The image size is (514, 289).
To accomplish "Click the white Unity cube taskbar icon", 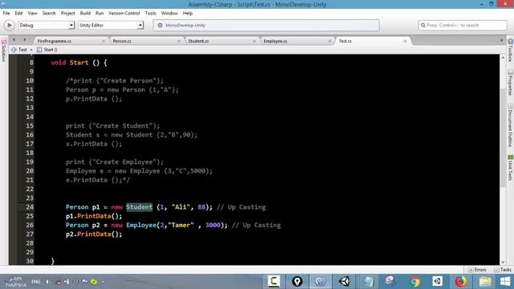I will (x=437, y=282).
